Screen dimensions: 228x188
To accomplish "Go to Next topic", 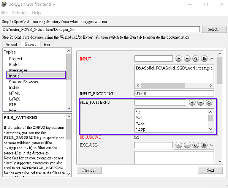I will point(210,170).
